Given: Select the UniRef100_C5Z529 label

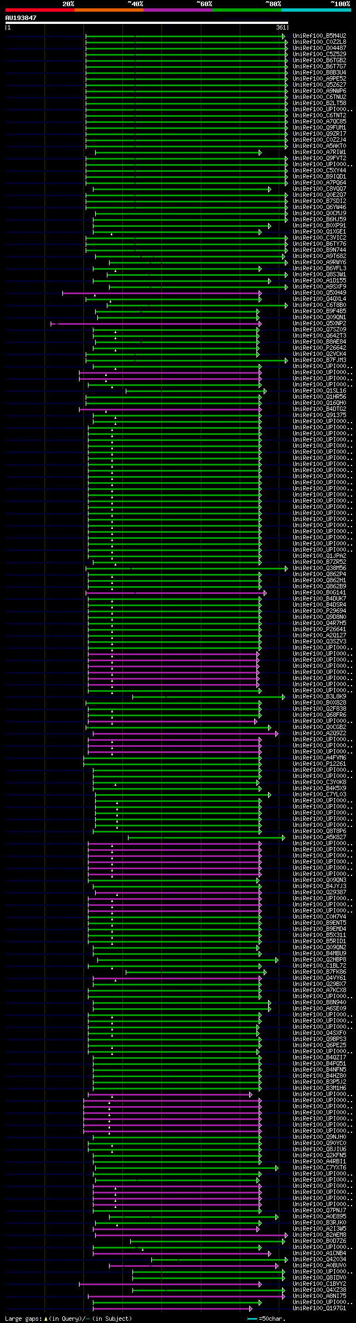Looking at the screenshot, I should pyautogui.click(x=319, y=54).
